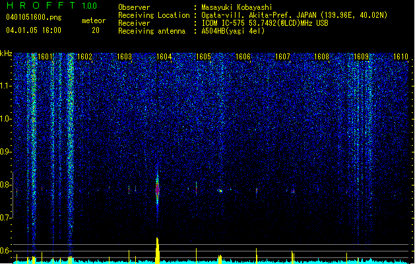The image size is (415, 264).
Task: Click the 0.6 kHz axis tick label
Action: click(x=6, y=251)
